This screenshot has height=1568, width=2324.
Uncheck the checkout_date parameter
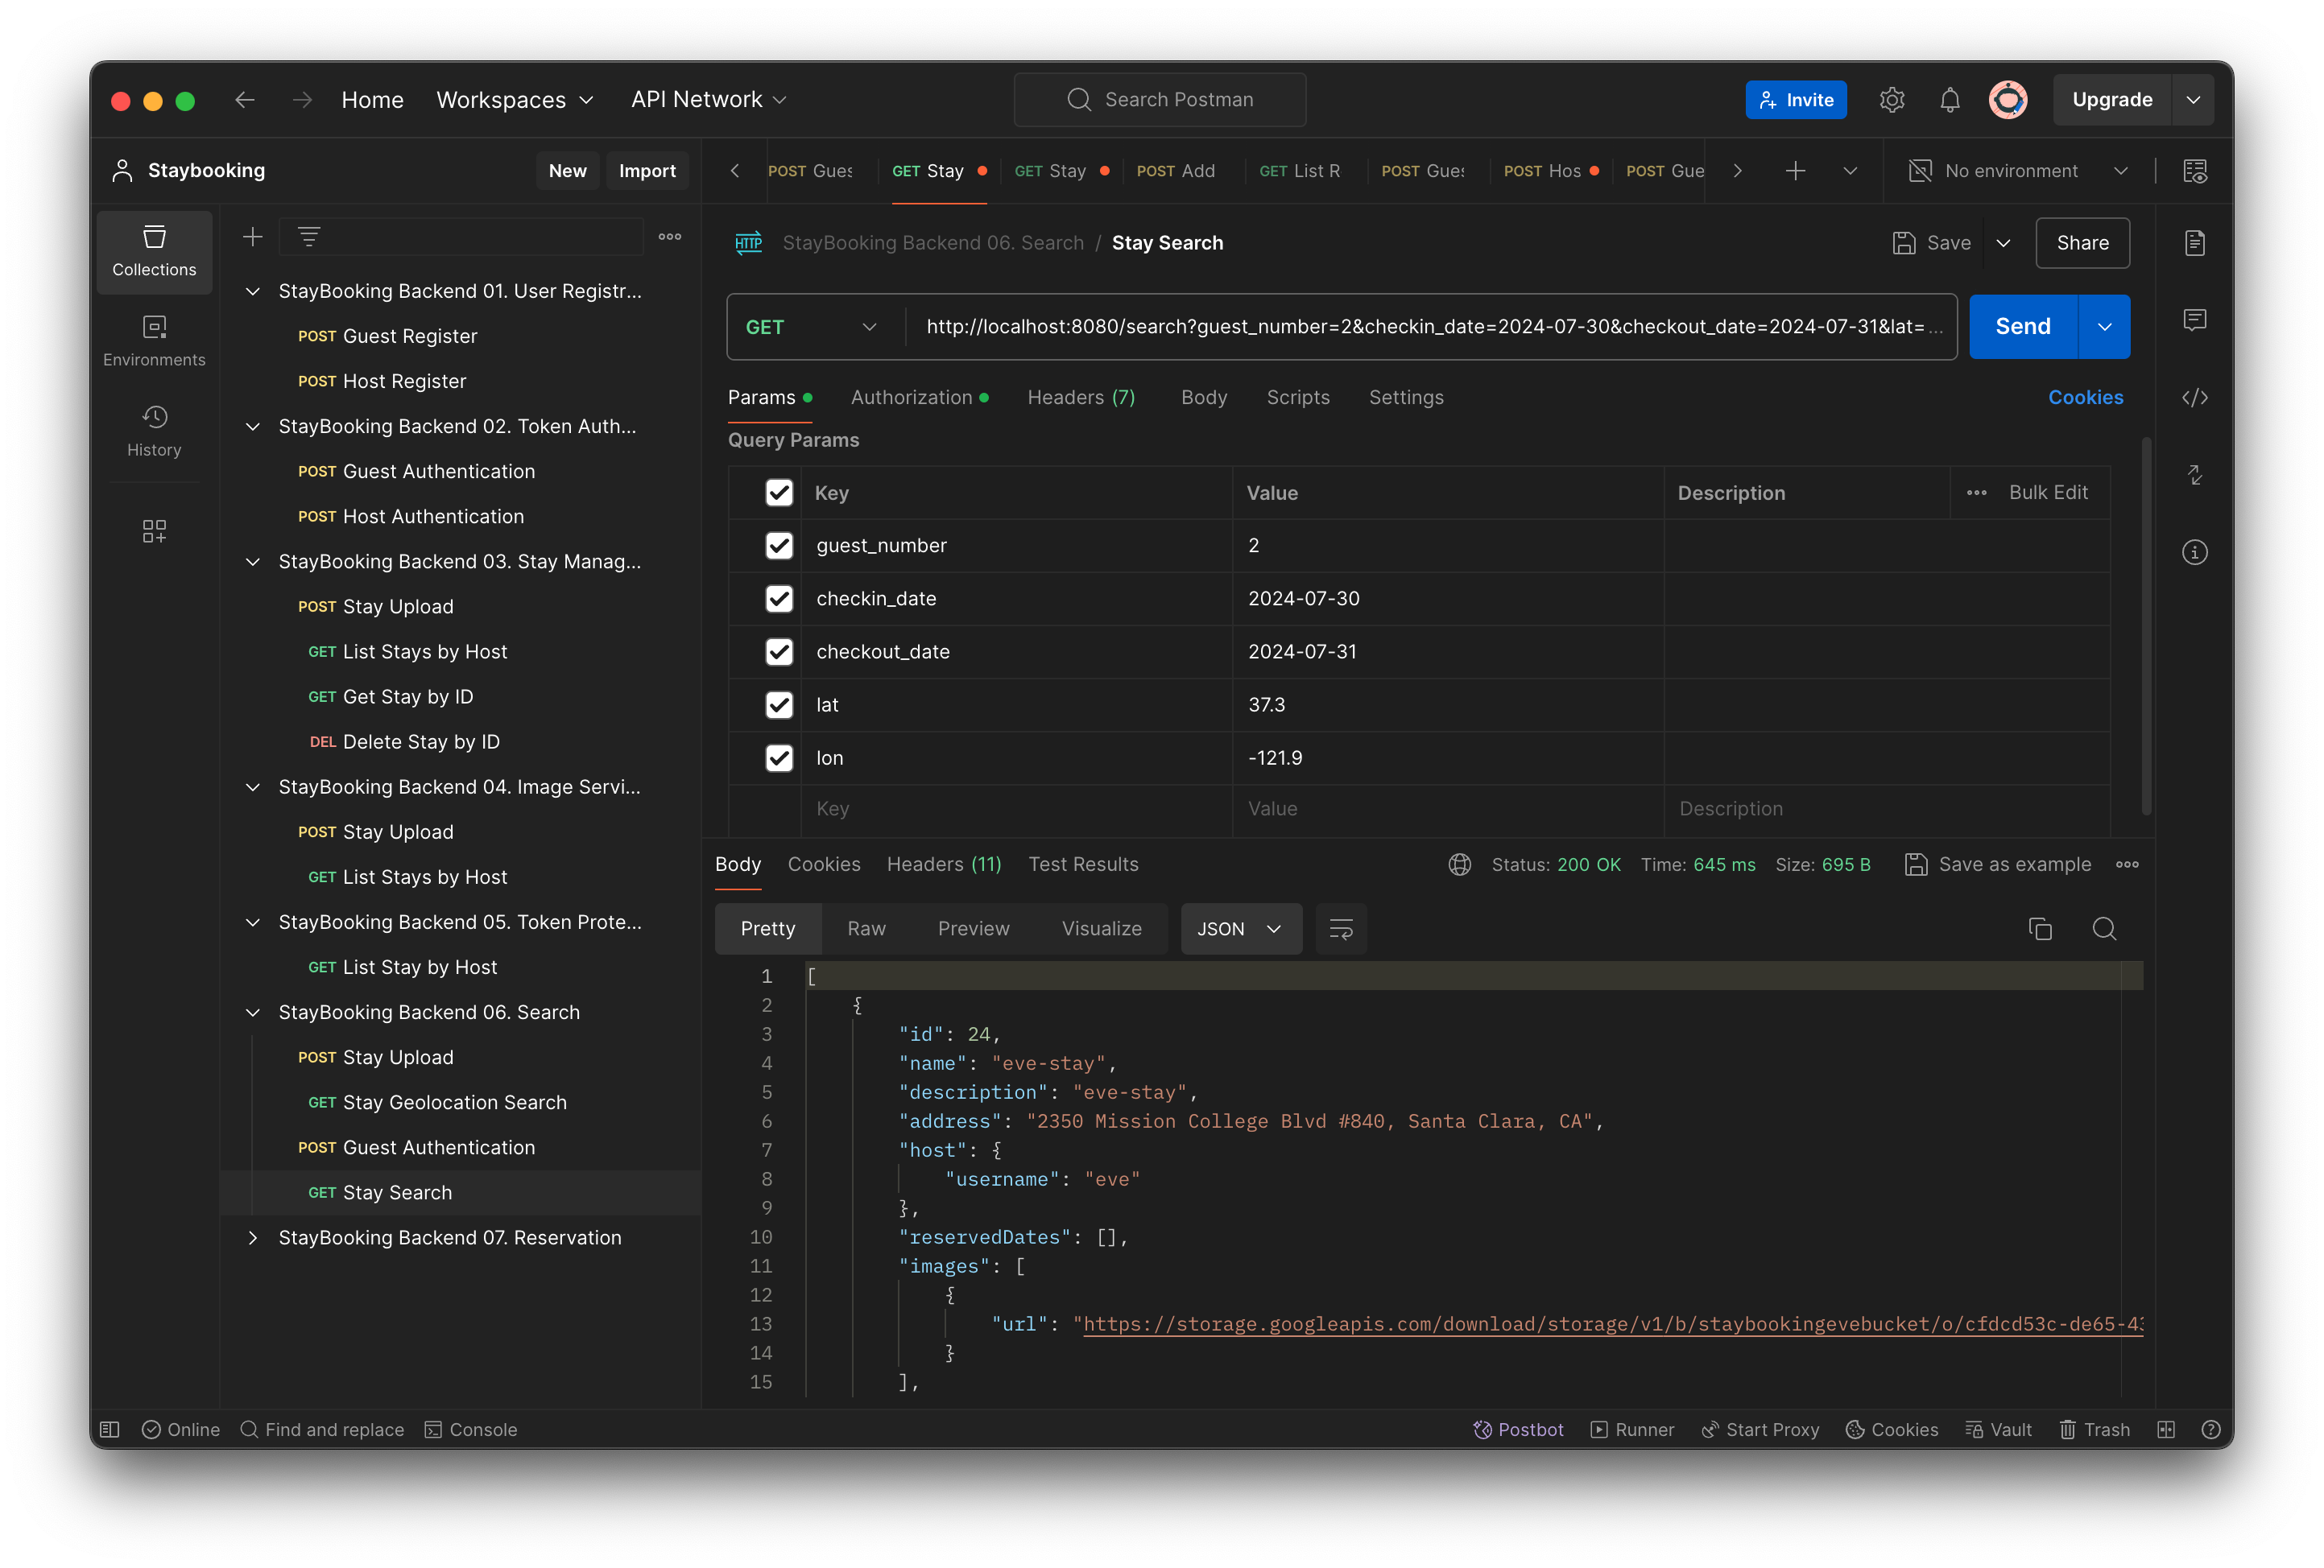[x=779, y=651]
